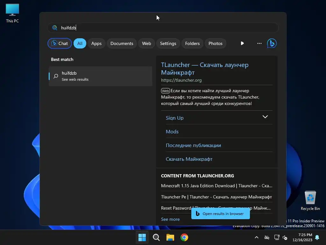This screenshot has width=326, height=245.
Task: Click the muted volume tray icon
Action: 285,237
